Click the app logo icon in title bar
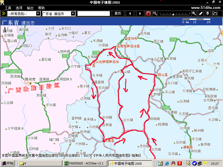Screen dimensions: 223x167 (x=2, y=2)
